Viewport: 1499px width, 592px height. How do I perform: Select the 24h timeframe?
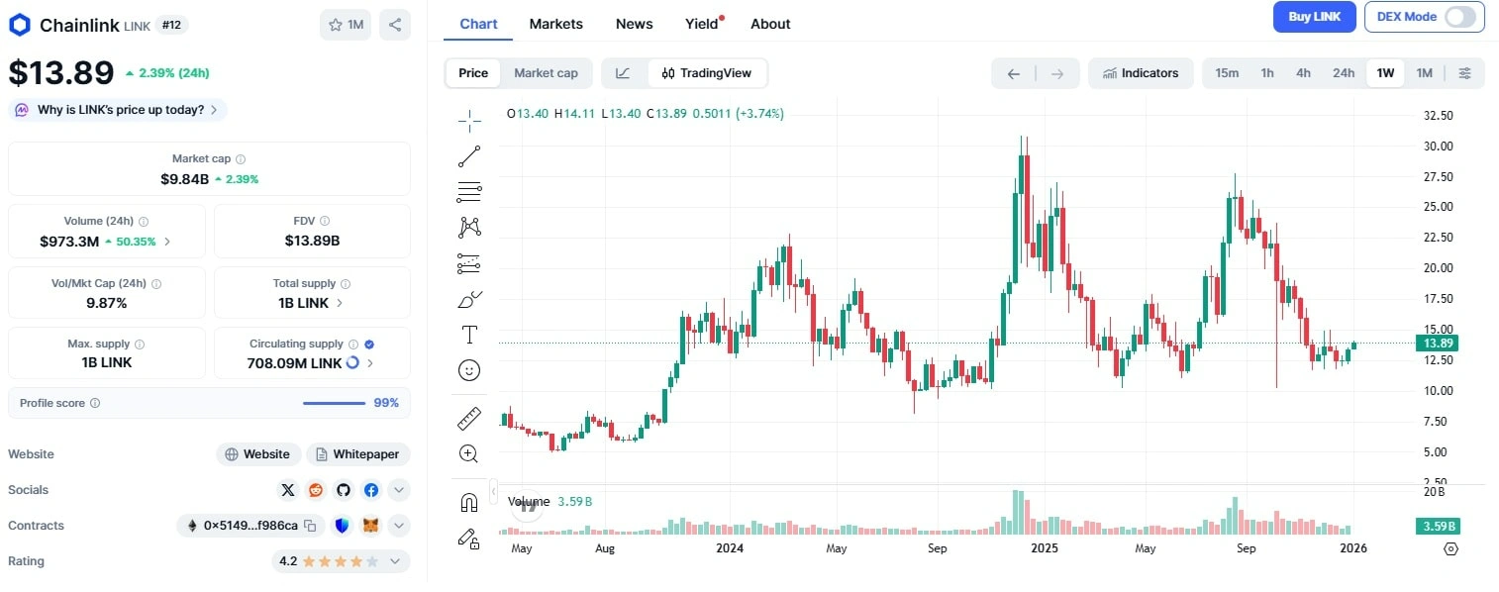pos(1344,73)
